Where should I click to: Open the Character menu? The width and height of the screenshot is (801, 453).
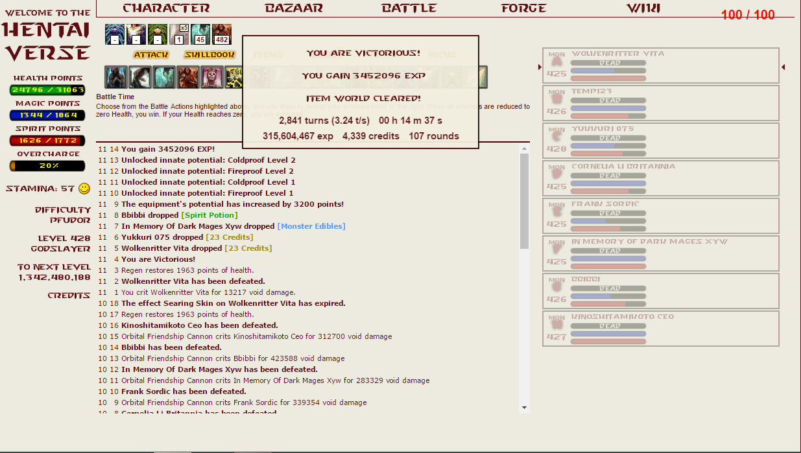[x=166, y=8]
